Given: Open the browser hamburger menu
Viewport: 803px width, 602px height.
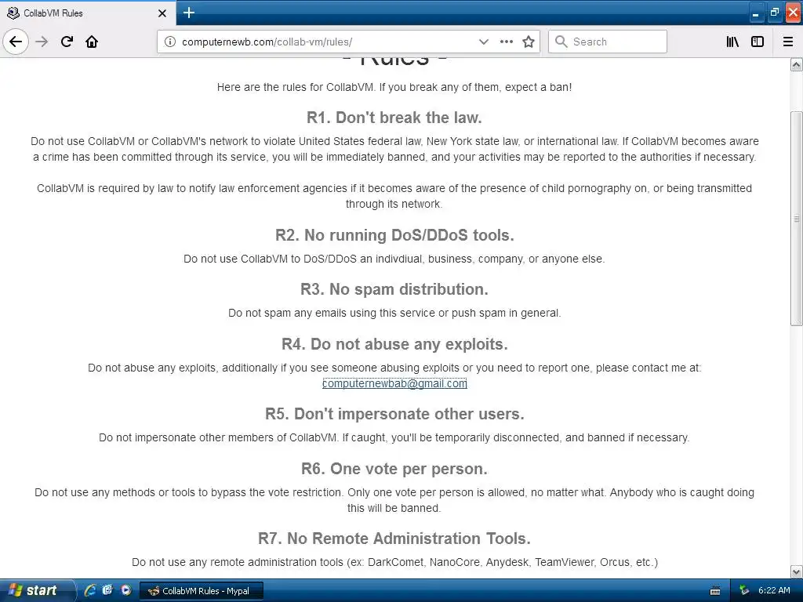Looking at the screenshot, I should (x=788, y=42).
